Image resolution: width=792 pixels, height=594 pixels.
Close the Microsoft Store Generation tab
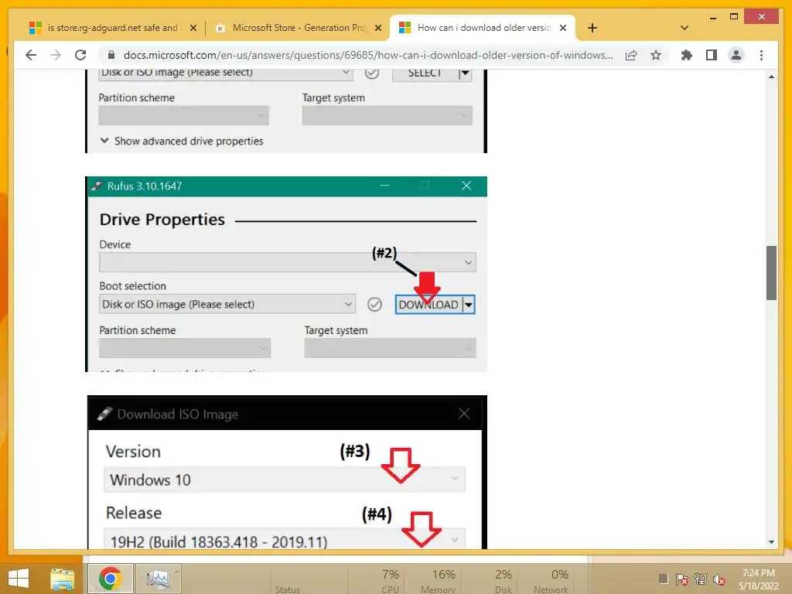coord(377,29)
